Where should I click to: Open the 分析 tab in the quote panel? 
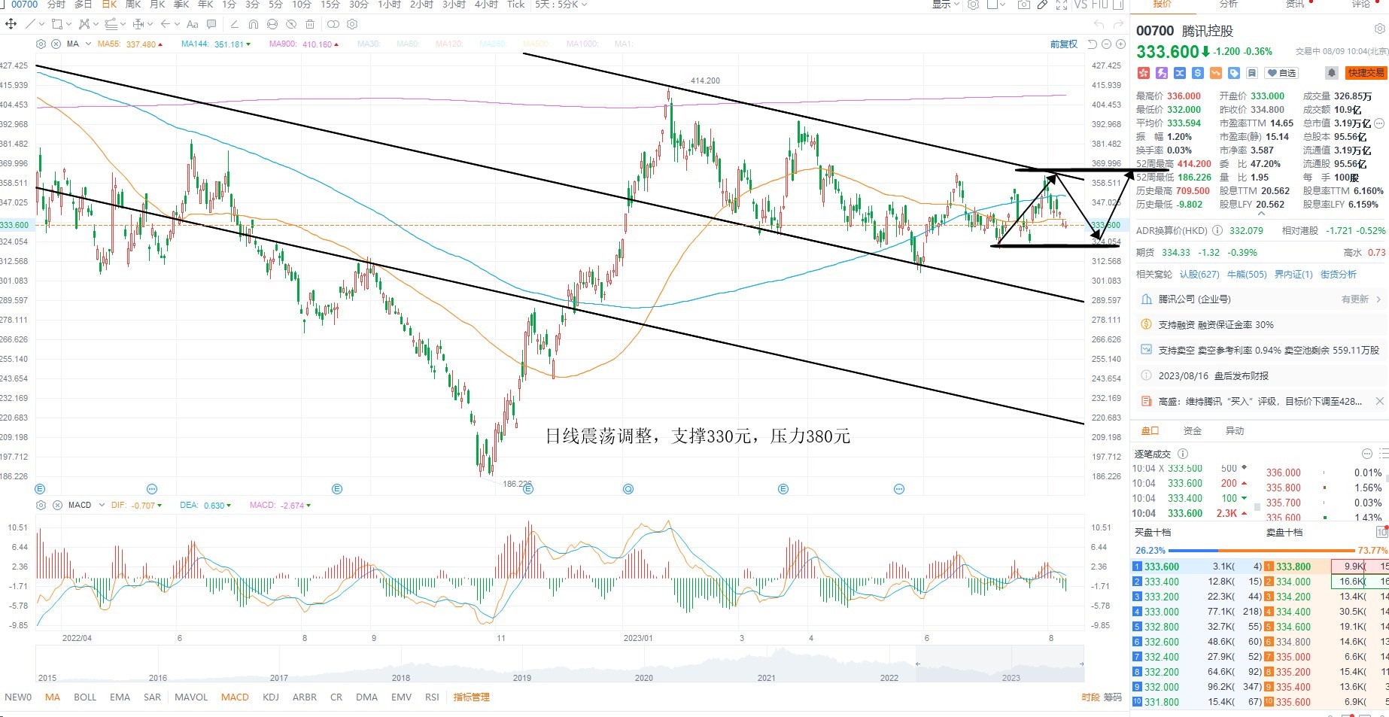pos(1229,5)
